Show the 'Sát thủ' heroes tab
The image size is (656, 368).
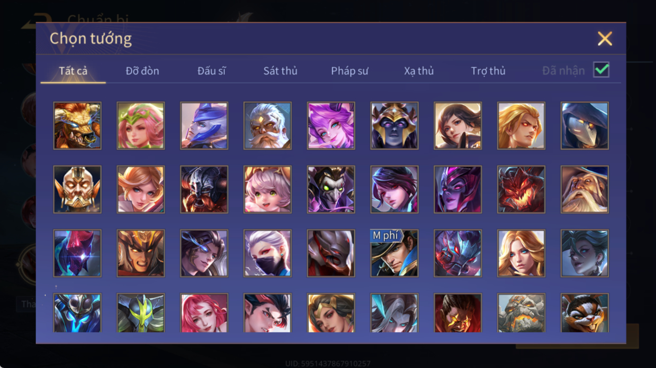(280, 71)
